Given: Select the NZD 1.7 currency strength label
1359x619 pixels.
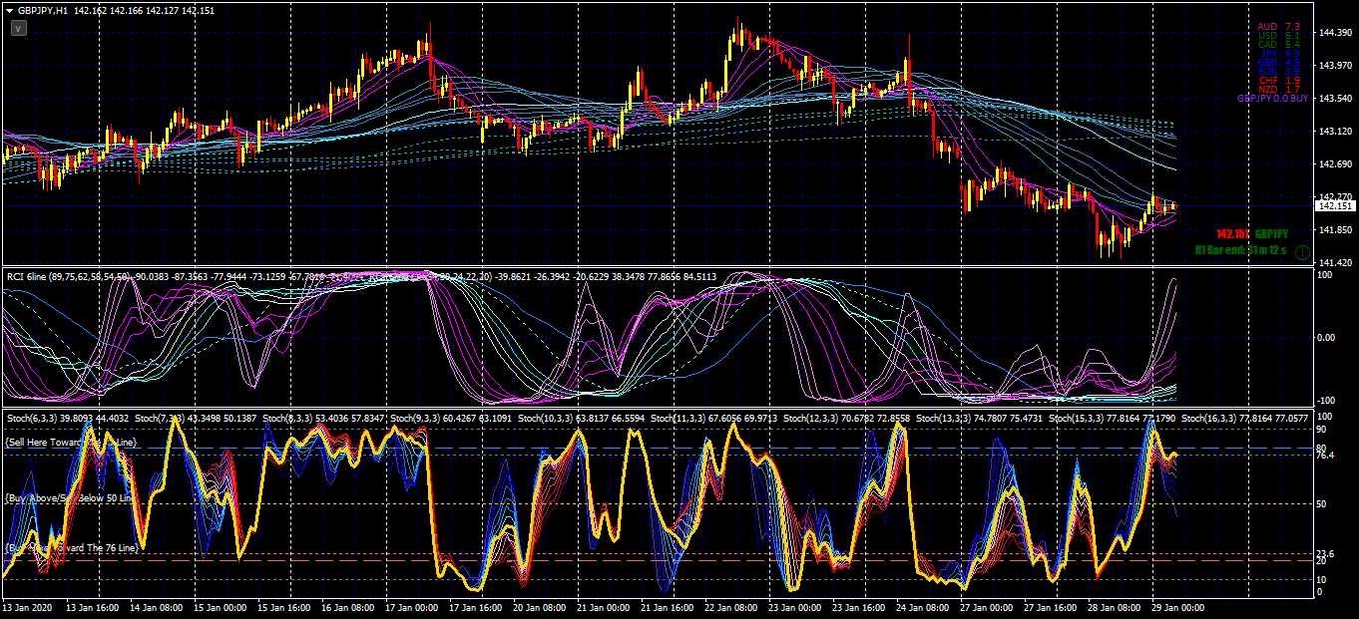Looking at the screenshot, I should 1278,90.
